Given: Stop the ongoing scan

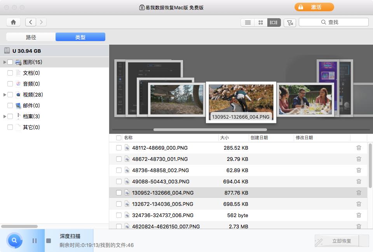Looking at the screenshot, I should 49,240.
